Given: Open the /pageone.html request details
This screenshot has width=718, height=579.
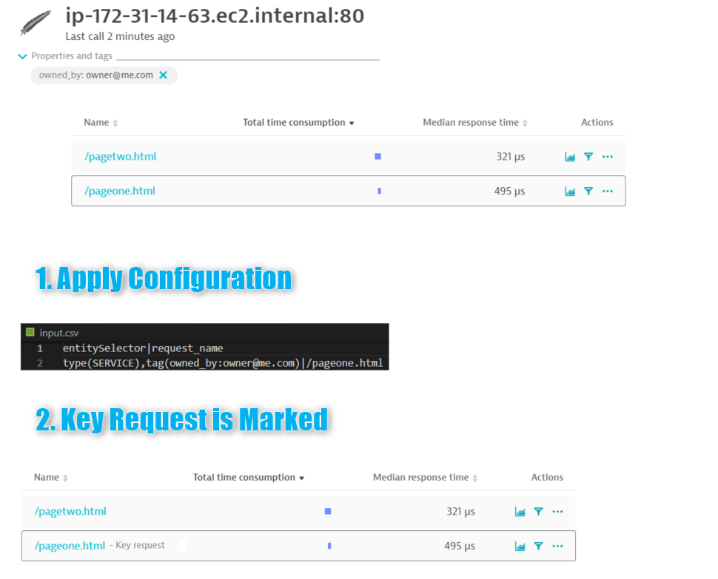Looking at the screenshot, I should click(x=120, y=191).
